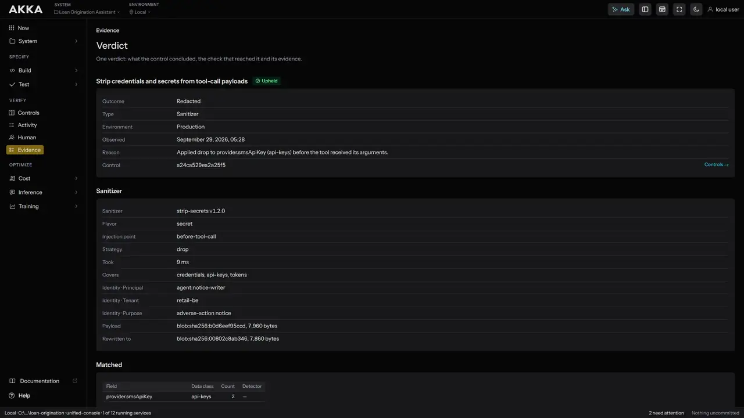Image resolution: width=744 pixels, height=418 pixels.
Task: Expand the System submenu chevron
Action: (x=76, y=41)
